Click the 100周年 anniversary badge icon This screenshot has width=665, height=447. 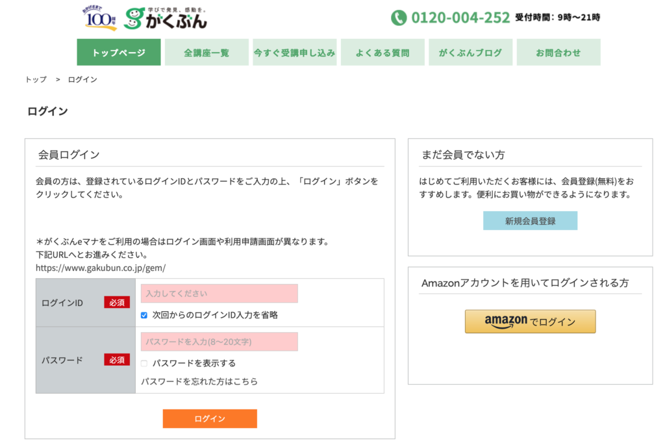point(101,18)
